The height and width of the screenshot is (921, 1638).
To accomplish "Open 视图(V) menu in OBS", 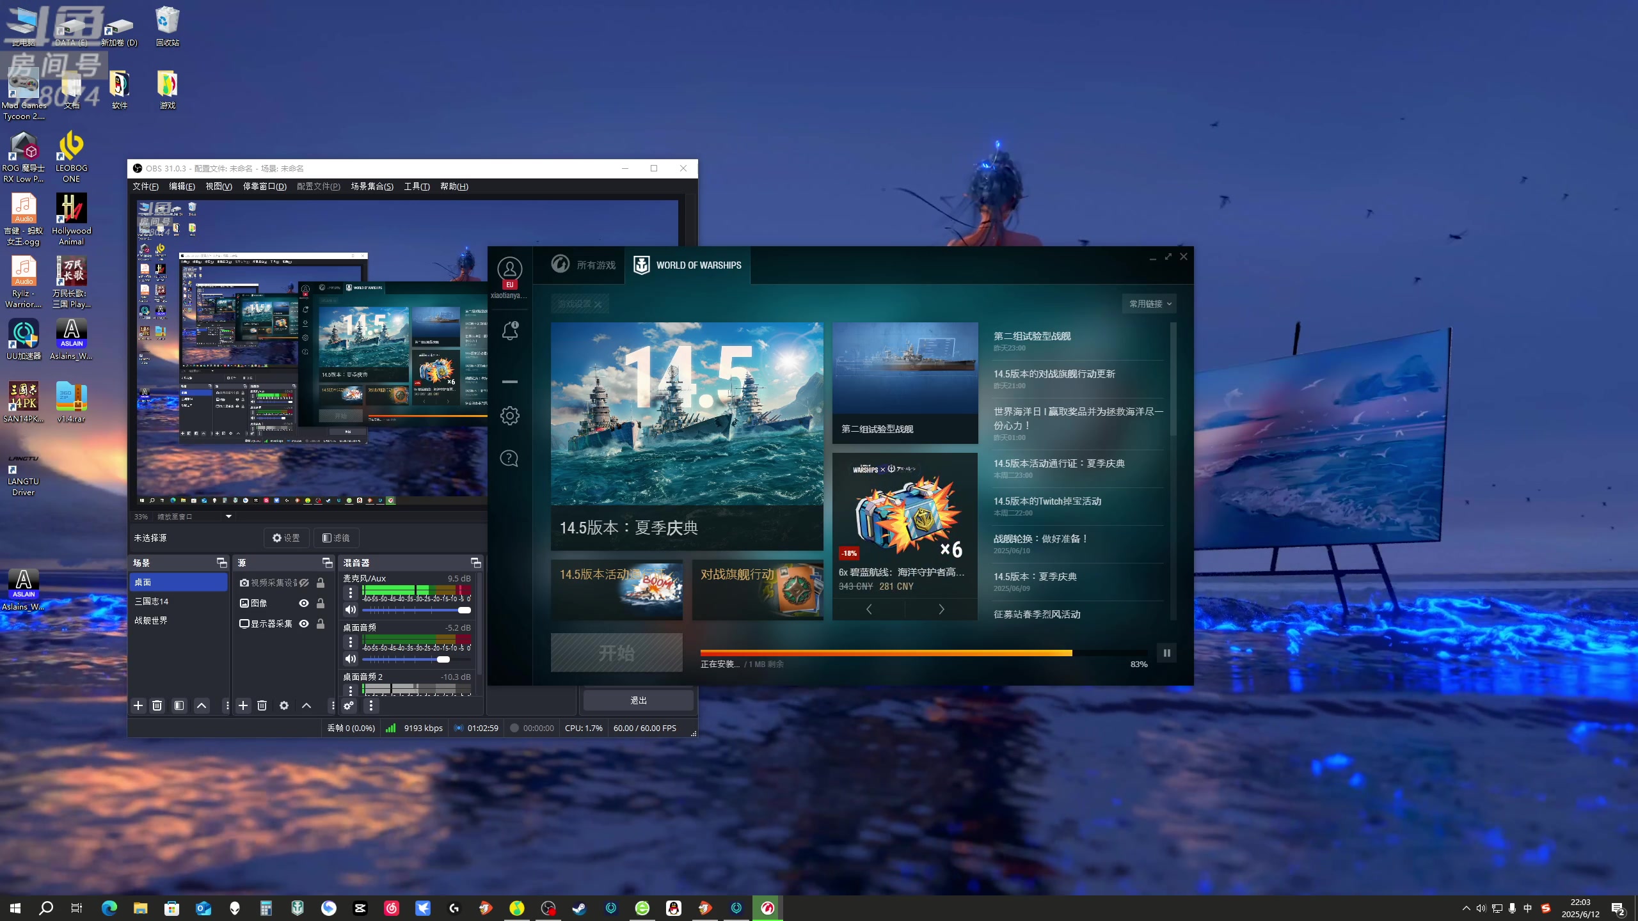I will click(218, 186).
